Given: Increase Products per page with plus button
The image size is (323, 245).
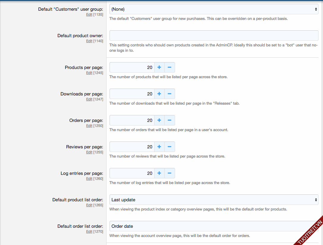Looking at the screenshot, I should coord(159,67).
